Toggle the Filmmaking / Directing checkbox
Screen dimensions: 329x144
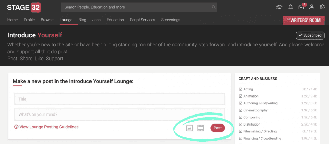[241, 131]
